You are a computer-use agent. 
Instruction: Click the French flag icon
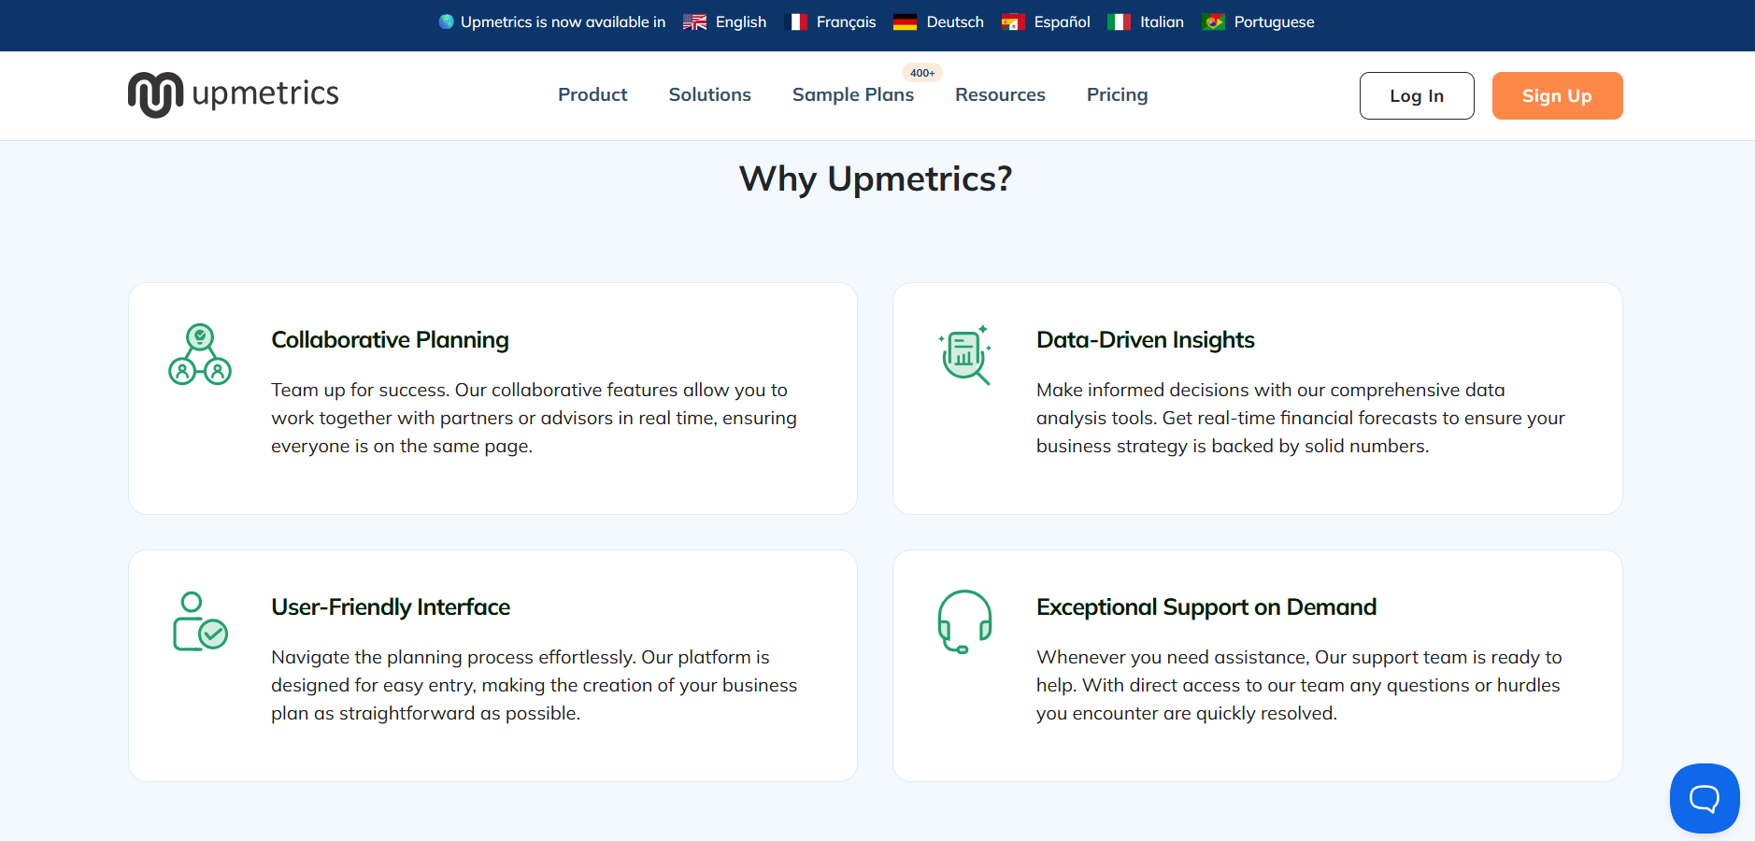(x=796, y=22)
